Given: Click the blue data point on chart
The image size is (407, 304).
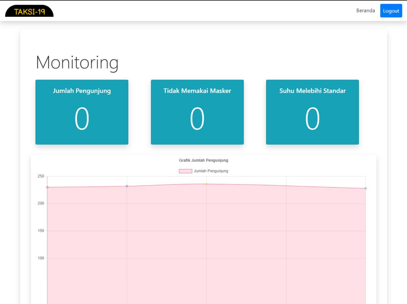Looking at the screenshot, I should [127, 186].
